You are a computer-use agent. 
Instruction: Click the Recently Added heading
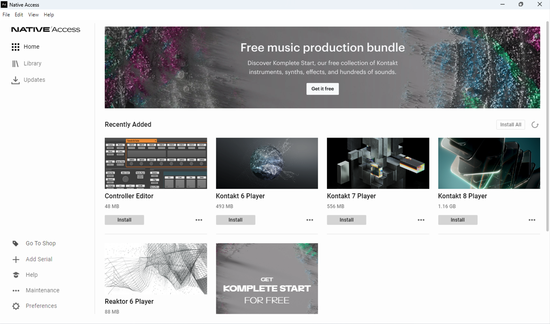pos(128,125)
